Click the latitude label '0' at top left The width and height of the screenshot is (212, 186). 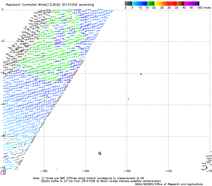pos(2,9)
